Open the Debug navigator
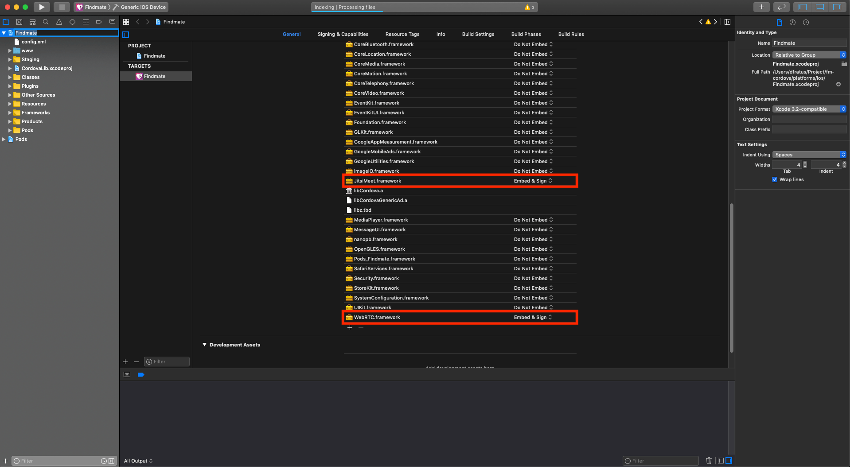850x467 pixels. point(85,21)
